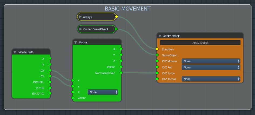Click the Vector node Z output socket
Image resolution: width=255 pixels, height=115 pixels.
point(121,61)
